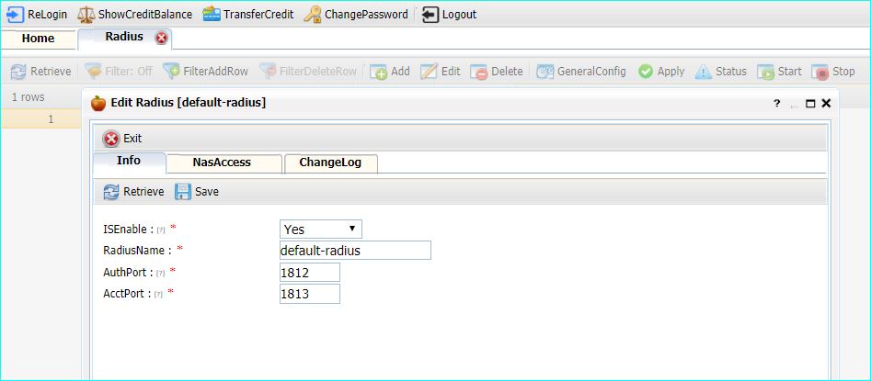Open ChangePassword key icon
871x381 pixels.
pos(313,15)
